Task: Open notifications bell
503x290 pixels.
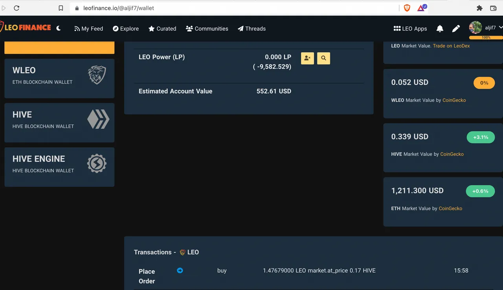Action: tap(440, 29)
